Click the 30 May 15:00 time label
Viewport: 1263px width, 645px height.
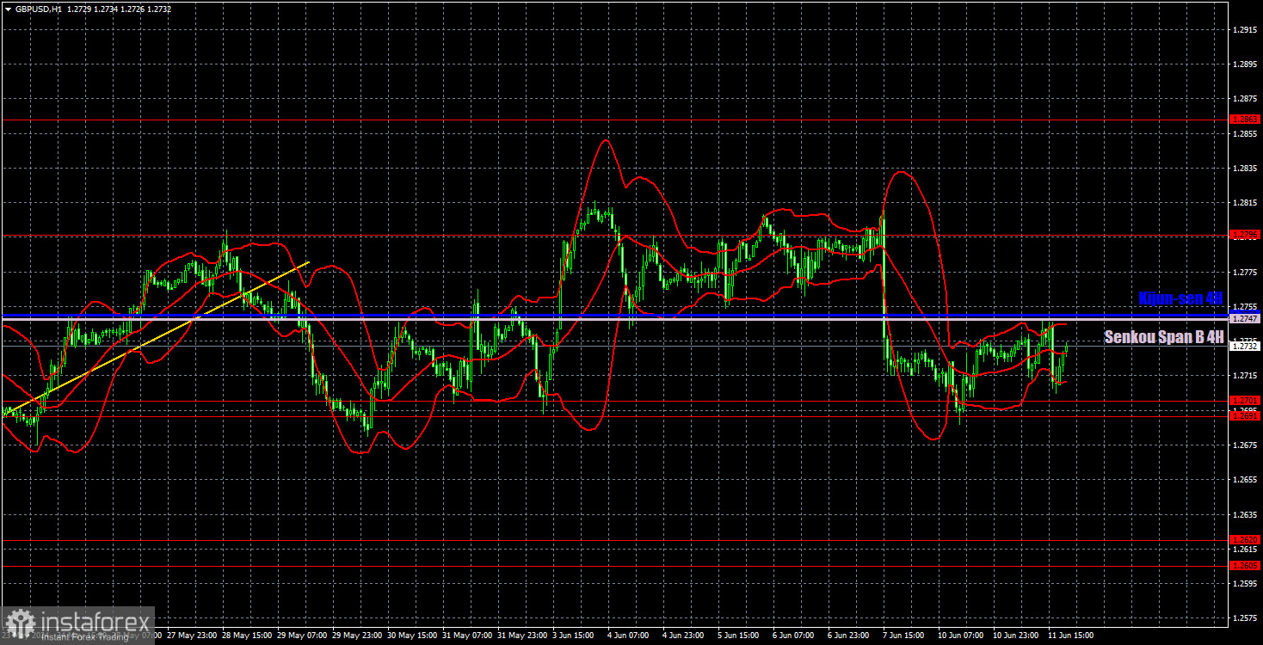(413, 636)
